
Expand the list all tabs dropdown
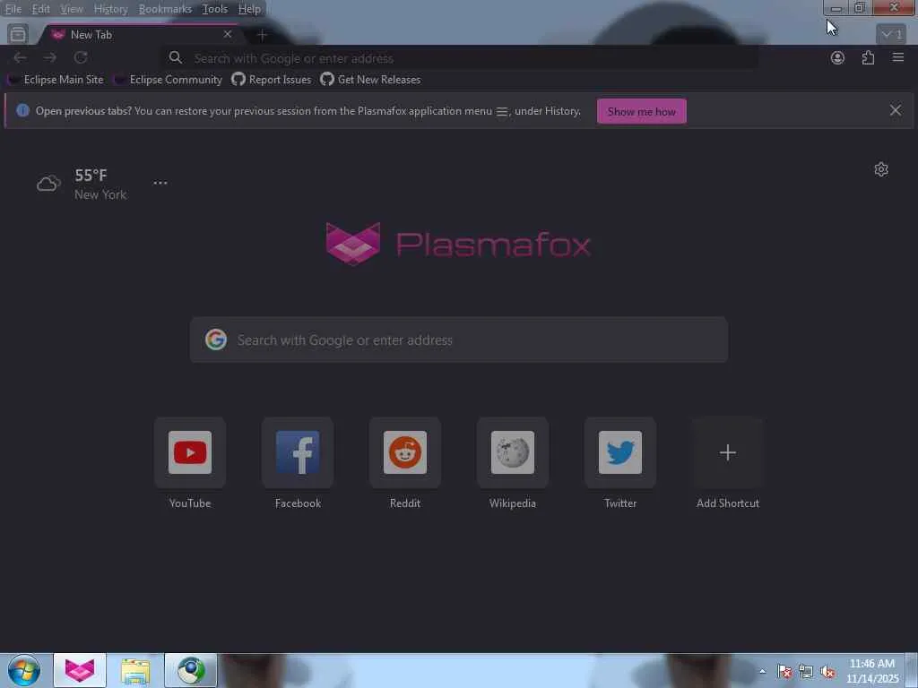pyautogui.click(x=892, y=35)
